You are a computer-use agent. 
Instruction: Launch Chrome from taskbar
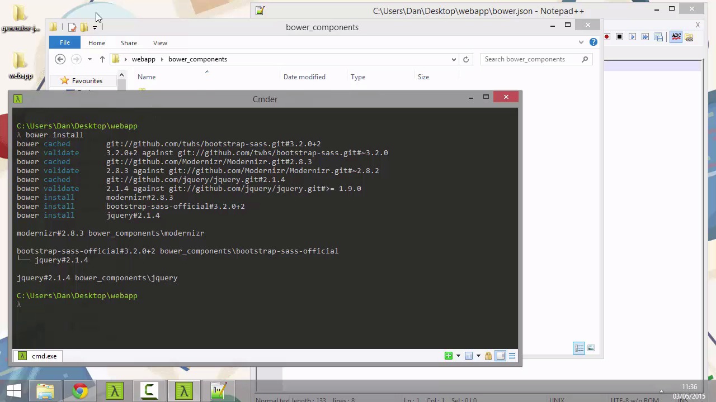point(80,391)
